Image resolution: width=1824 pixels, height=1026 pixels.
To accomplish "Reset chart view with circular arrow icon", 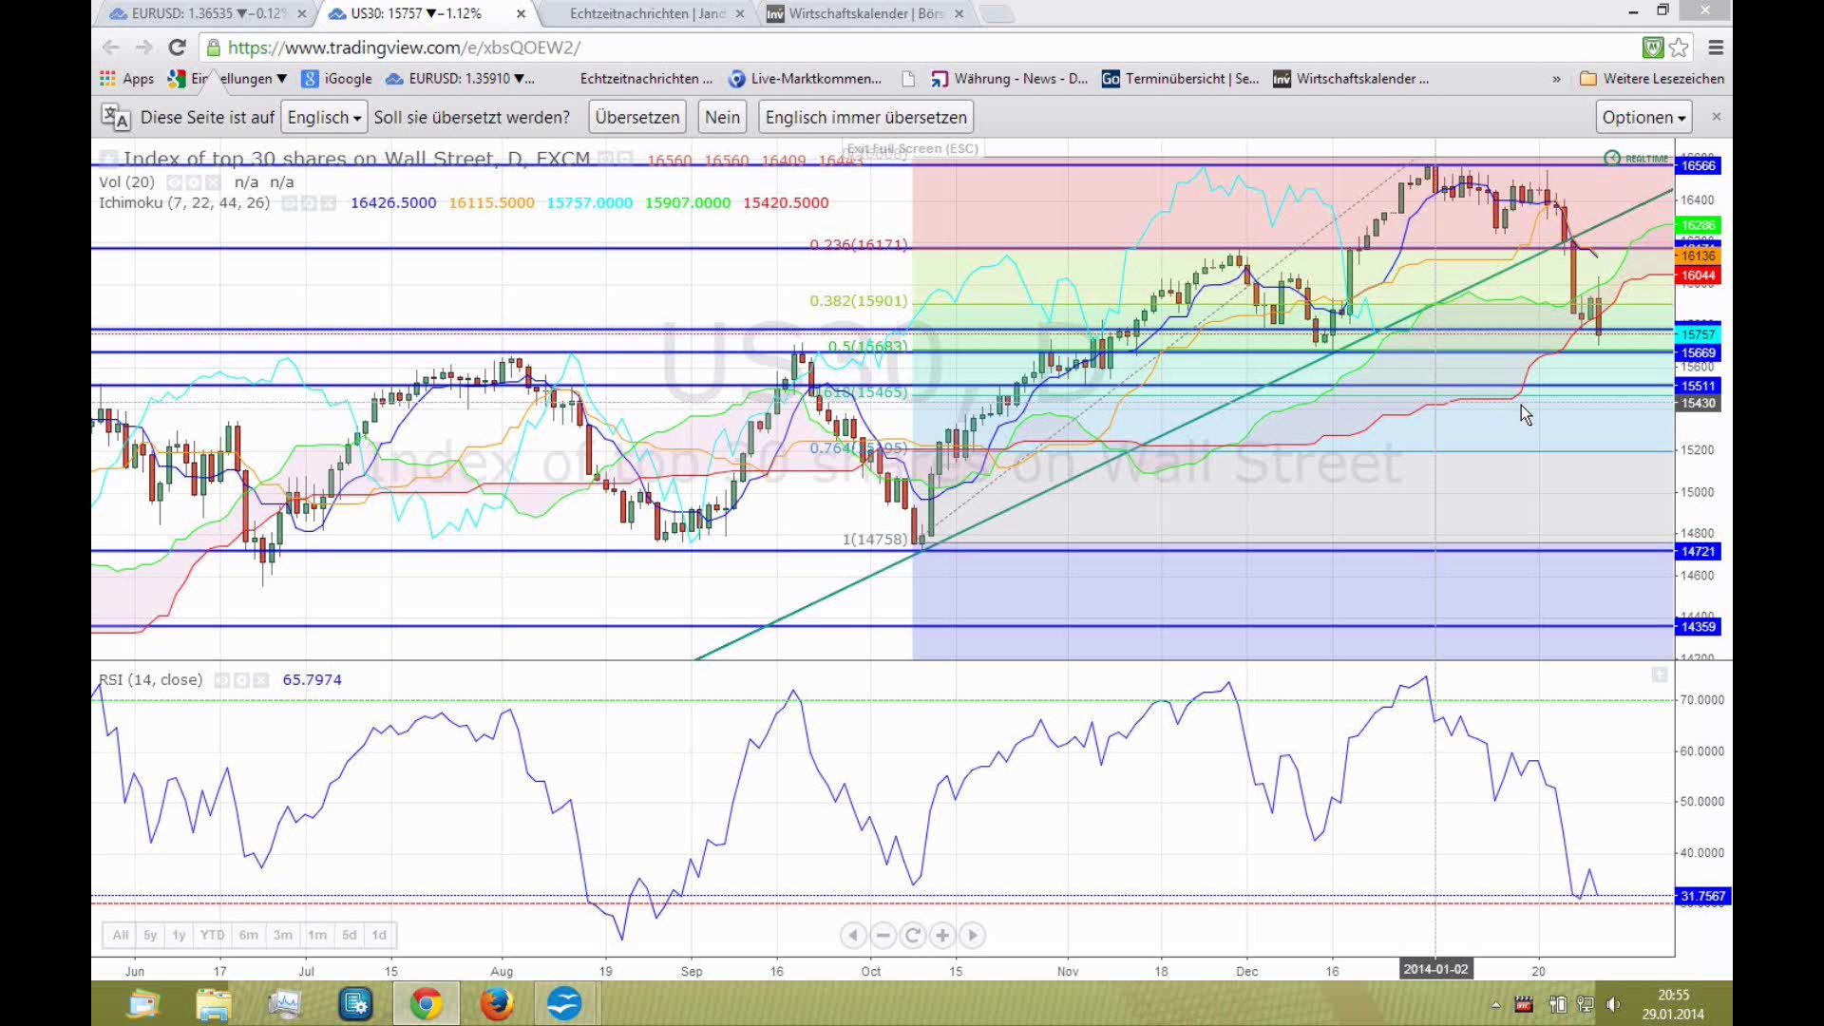I will click(x=912, y=936).
